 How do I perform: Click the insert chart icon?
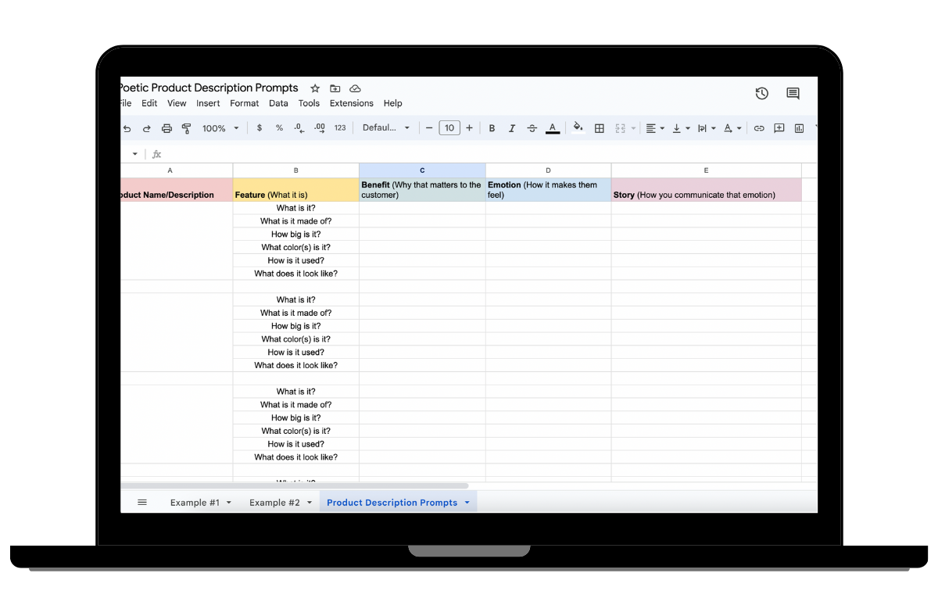799,128
